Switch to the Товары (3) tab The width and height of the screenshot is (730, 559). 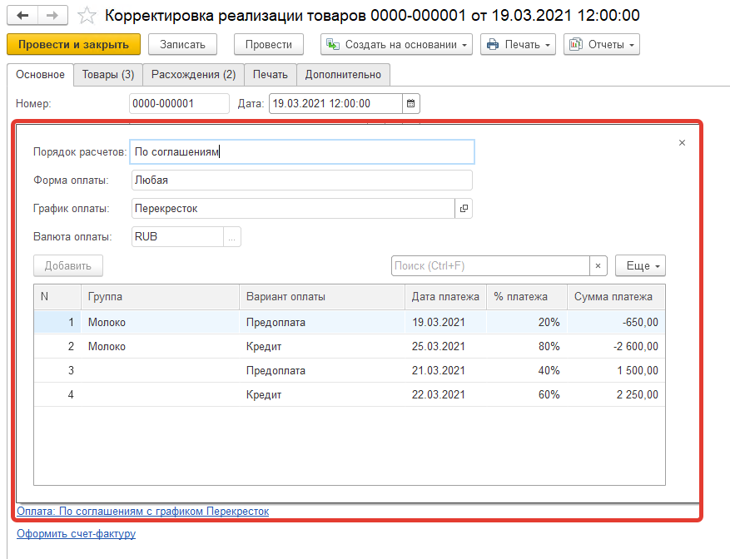click(108, 75)
